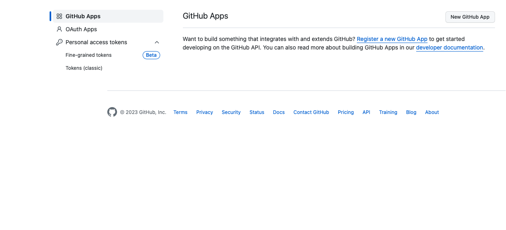
Task: Open the About footer link
Action: pos(432,112)
